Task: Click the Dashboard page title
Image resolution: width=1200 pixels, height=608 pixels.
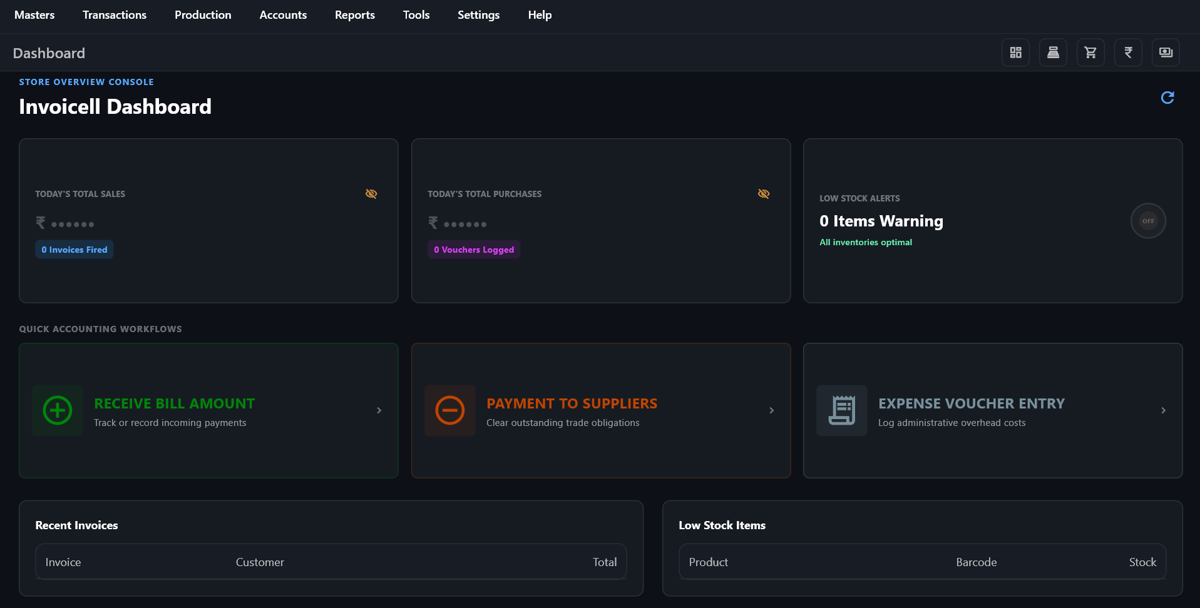Action: point(49,53)
